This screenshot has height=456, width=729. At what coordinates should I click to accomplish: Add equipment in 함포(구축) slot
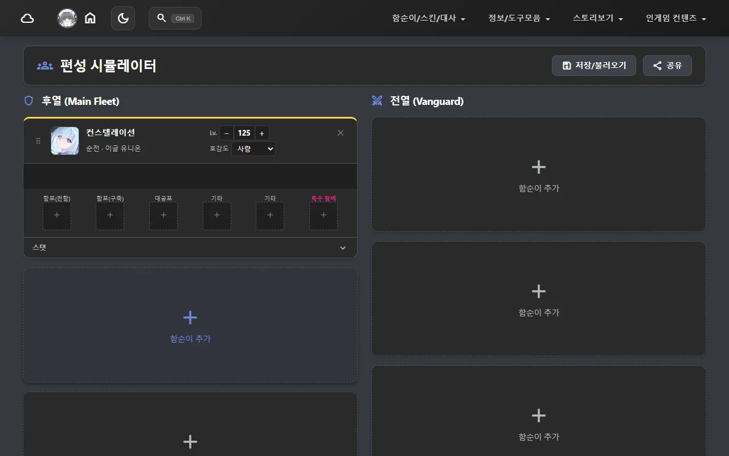[x=110, y=215]
